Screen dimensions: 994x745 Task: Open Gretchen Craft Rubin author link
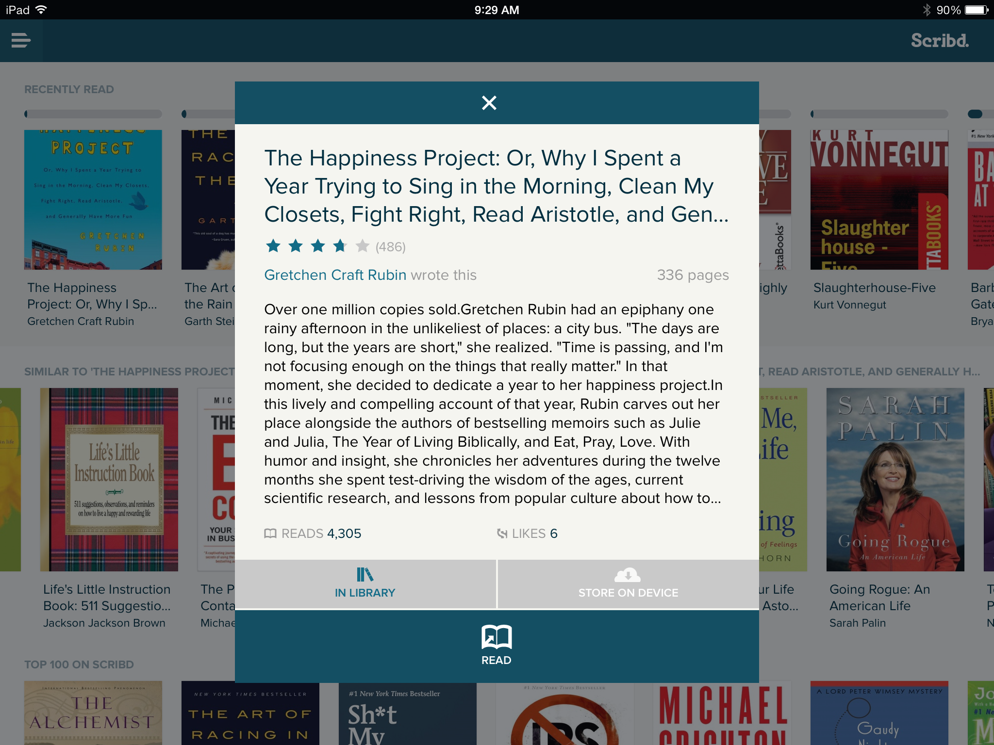335,275
